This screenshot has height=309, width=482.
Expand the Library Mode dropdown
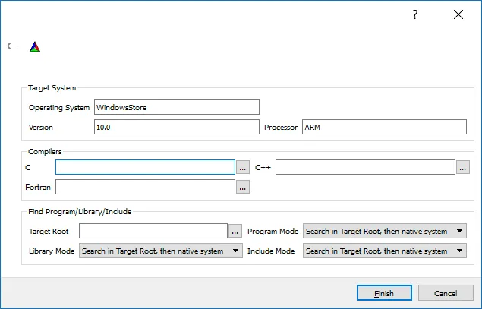pyautogui.click(x=161, y=251)
